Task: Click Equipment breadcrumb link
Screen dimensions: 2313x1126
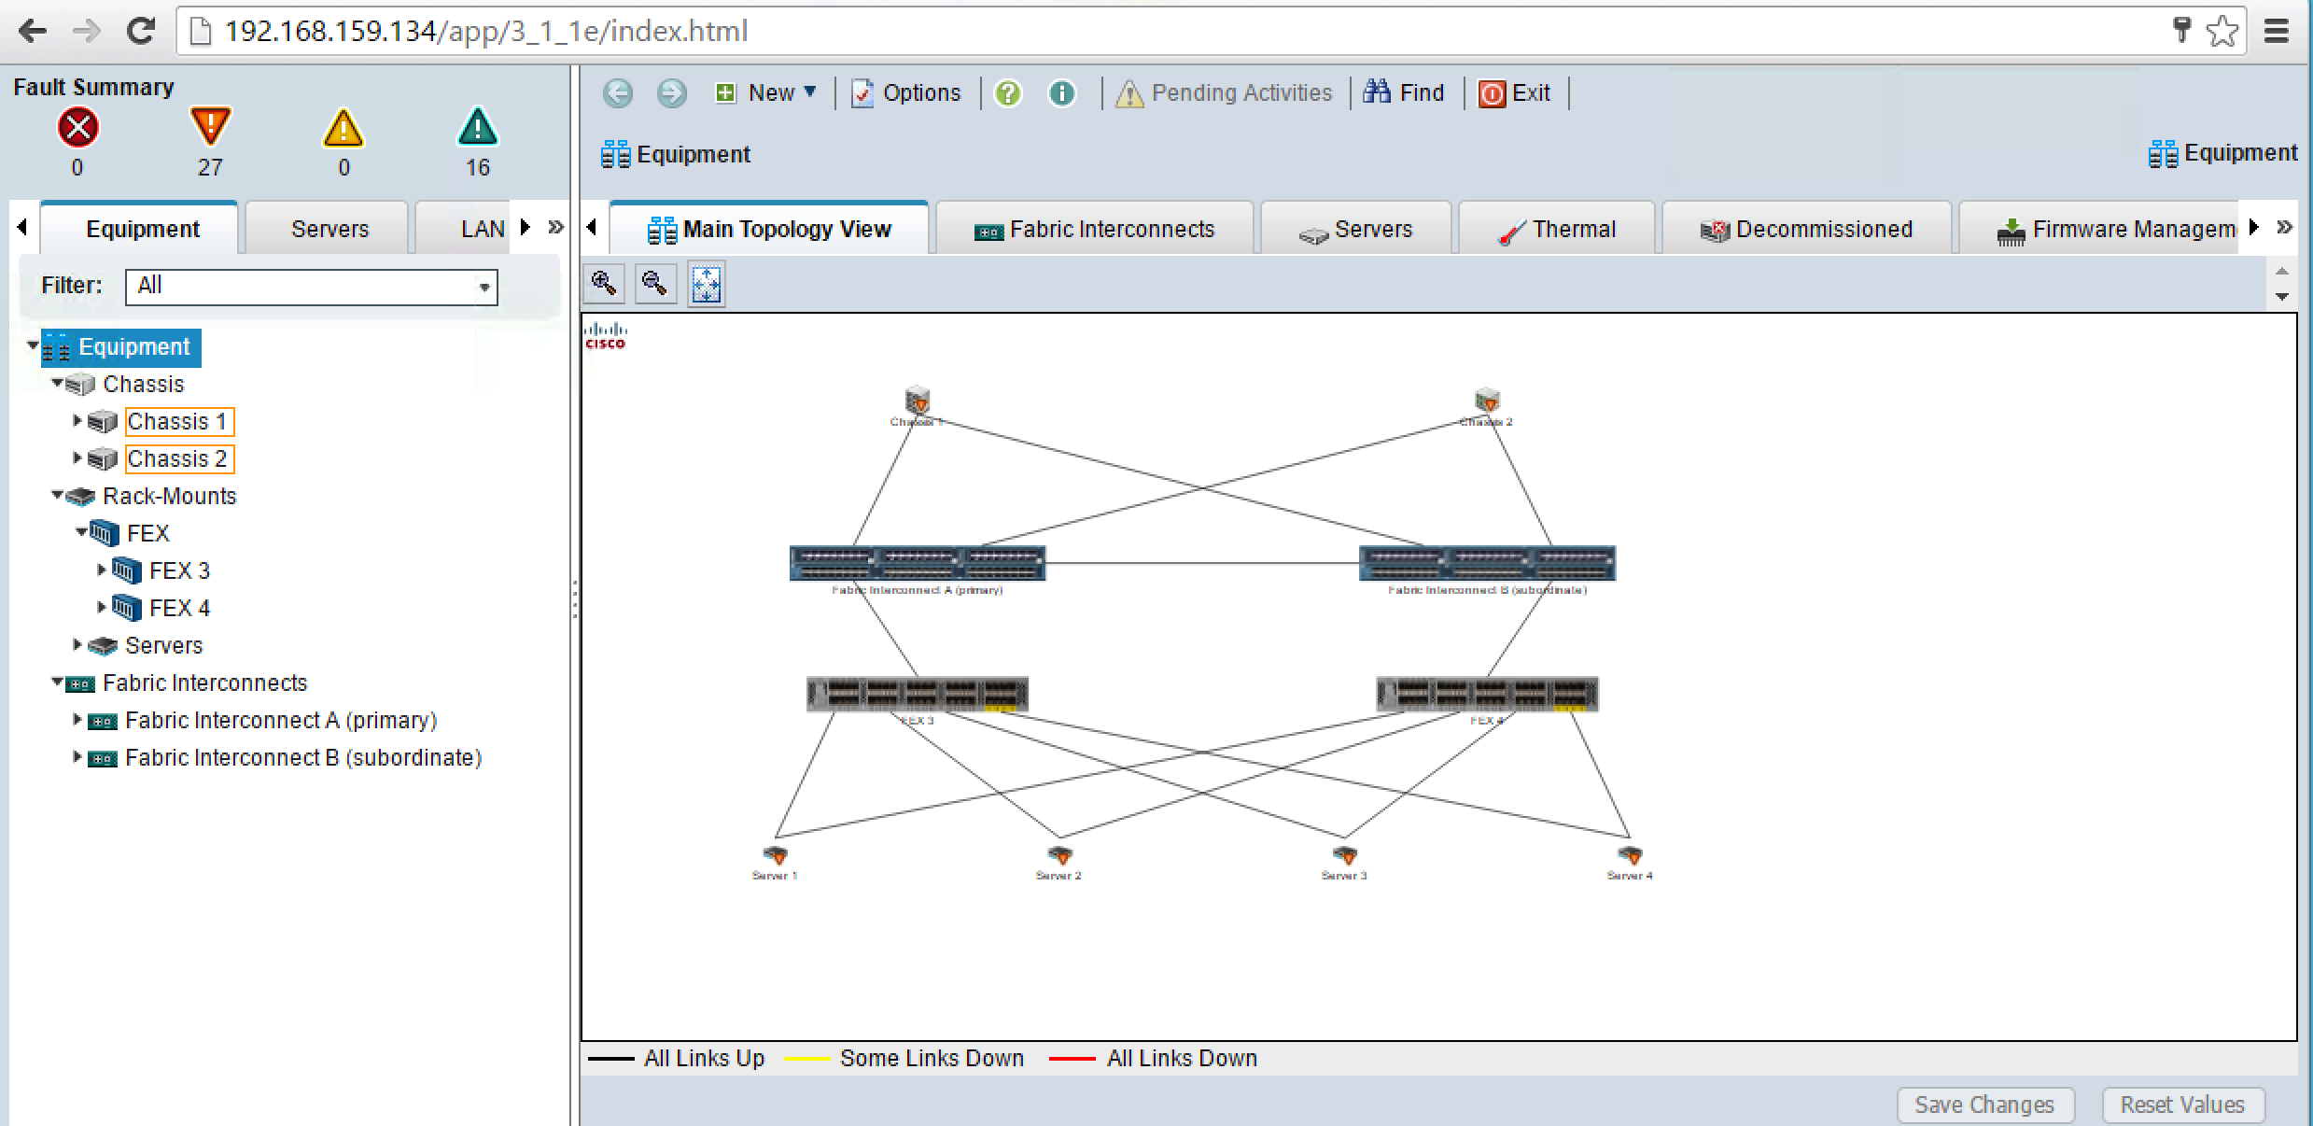Action: click(x=676, y=154)
